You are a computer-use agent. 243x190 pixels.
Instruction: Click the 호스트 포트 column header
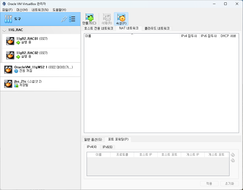click(169, 154)
